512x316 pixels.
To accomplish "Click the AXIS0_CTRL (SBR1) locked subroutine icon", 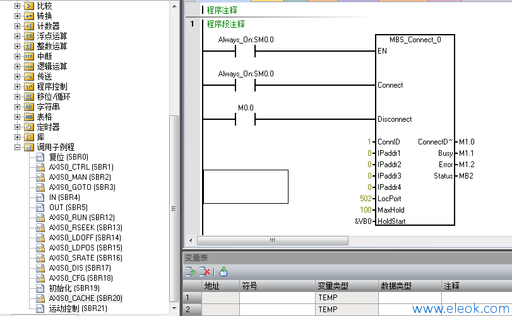I will tap(40, 167).
